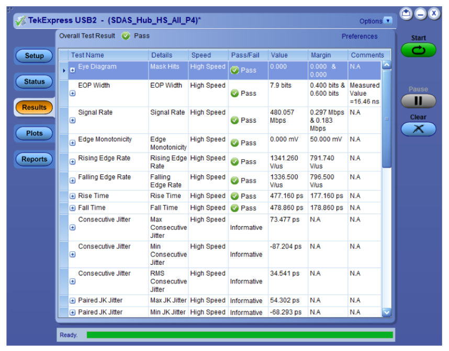Click the Fall Time pass checkmark icon

click(x=234, y=208)
